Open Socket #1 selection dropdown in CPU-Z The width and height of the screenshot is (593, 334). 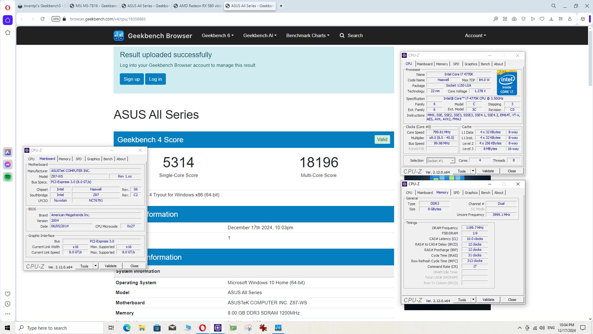coord(441,161)
